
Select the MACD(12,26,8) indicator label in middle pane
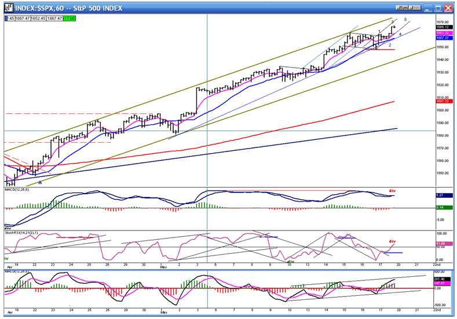pyautogui.click(x=17, y=190)
